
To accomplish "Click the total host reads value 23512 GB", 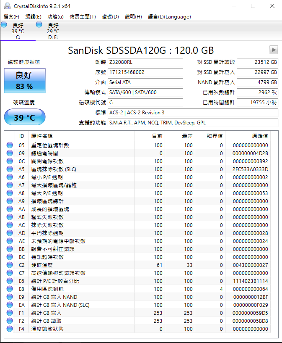I will pos(258,62).
